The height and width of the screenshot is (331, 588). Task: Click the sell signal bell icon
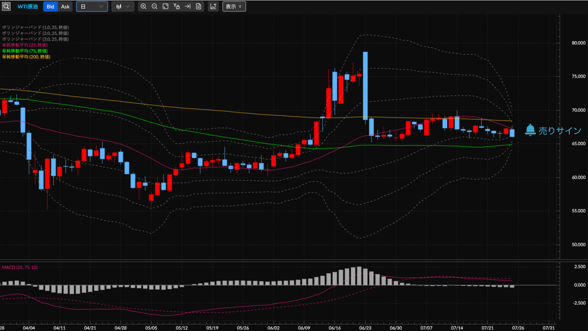[530, 130]
